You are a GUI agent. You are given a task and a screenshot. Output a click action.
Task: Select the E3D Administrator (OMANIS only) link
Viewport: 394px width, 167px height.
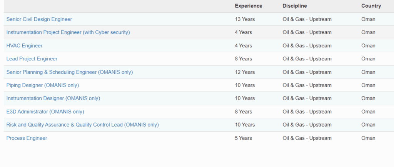click(x=45, y=112)
